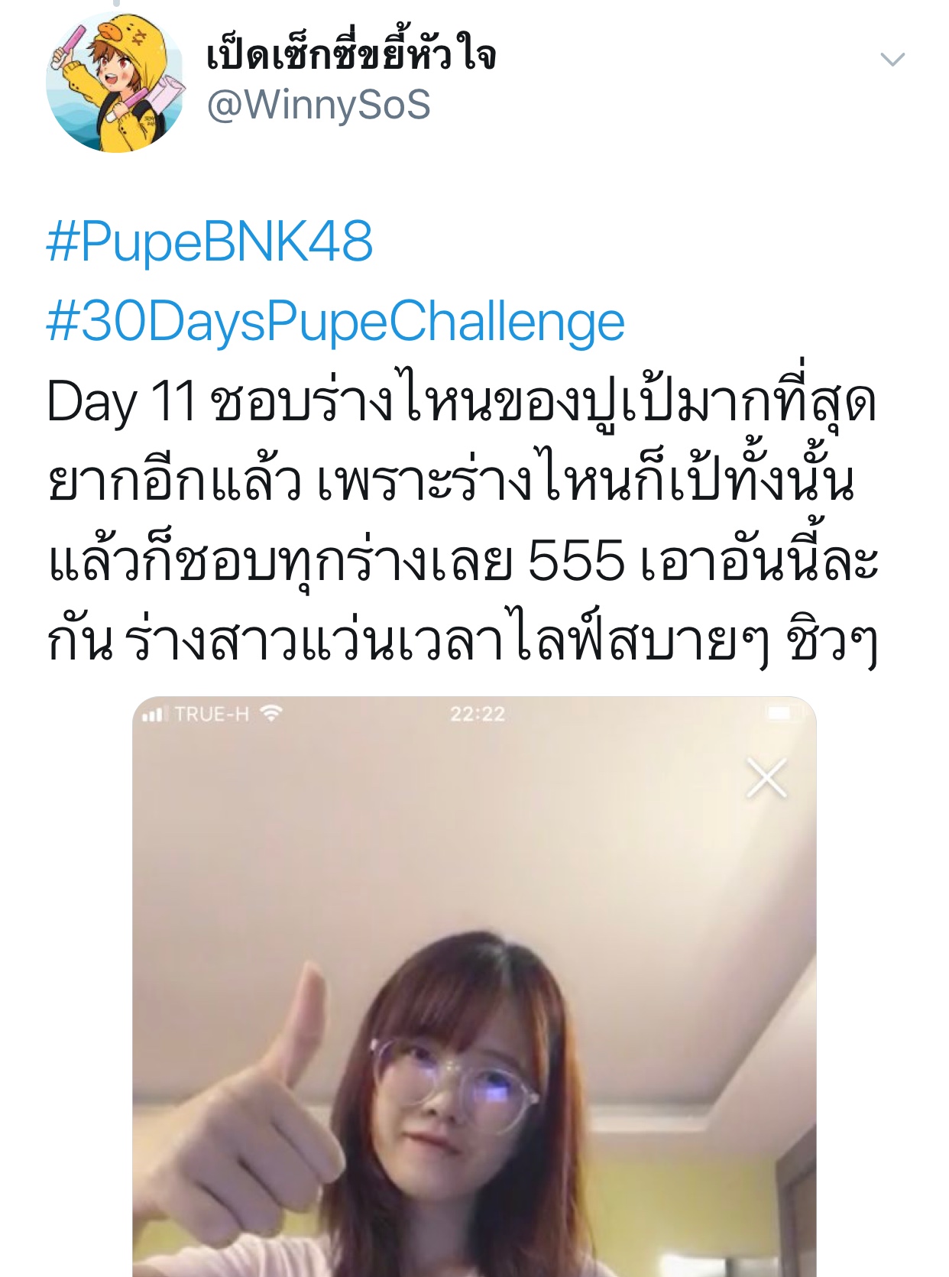Image resolution: width=949 pixels, height=1277 pixels.
Task: Select the Day 11 tweet text line
Action: pyautogui.click(x=461, y=402)
